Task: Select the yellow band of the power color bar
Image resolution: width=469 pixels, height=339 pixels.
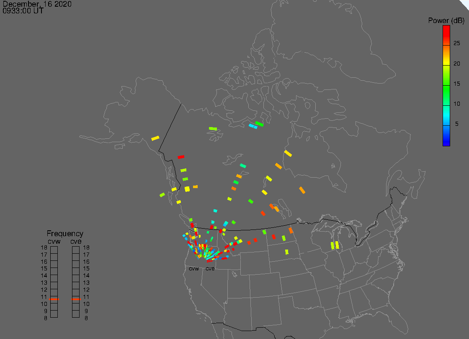Action: coord(446,61)
